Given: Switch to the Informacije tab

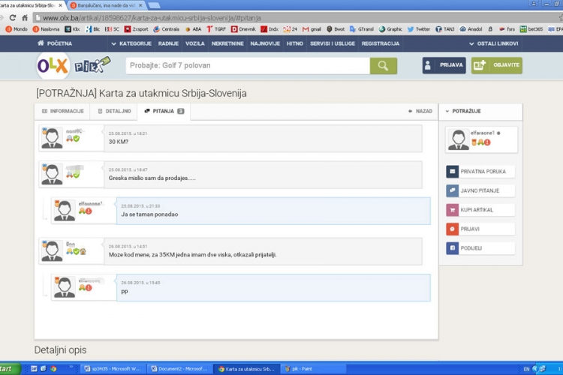Looking at the screenshot, I should pos(62,111).
